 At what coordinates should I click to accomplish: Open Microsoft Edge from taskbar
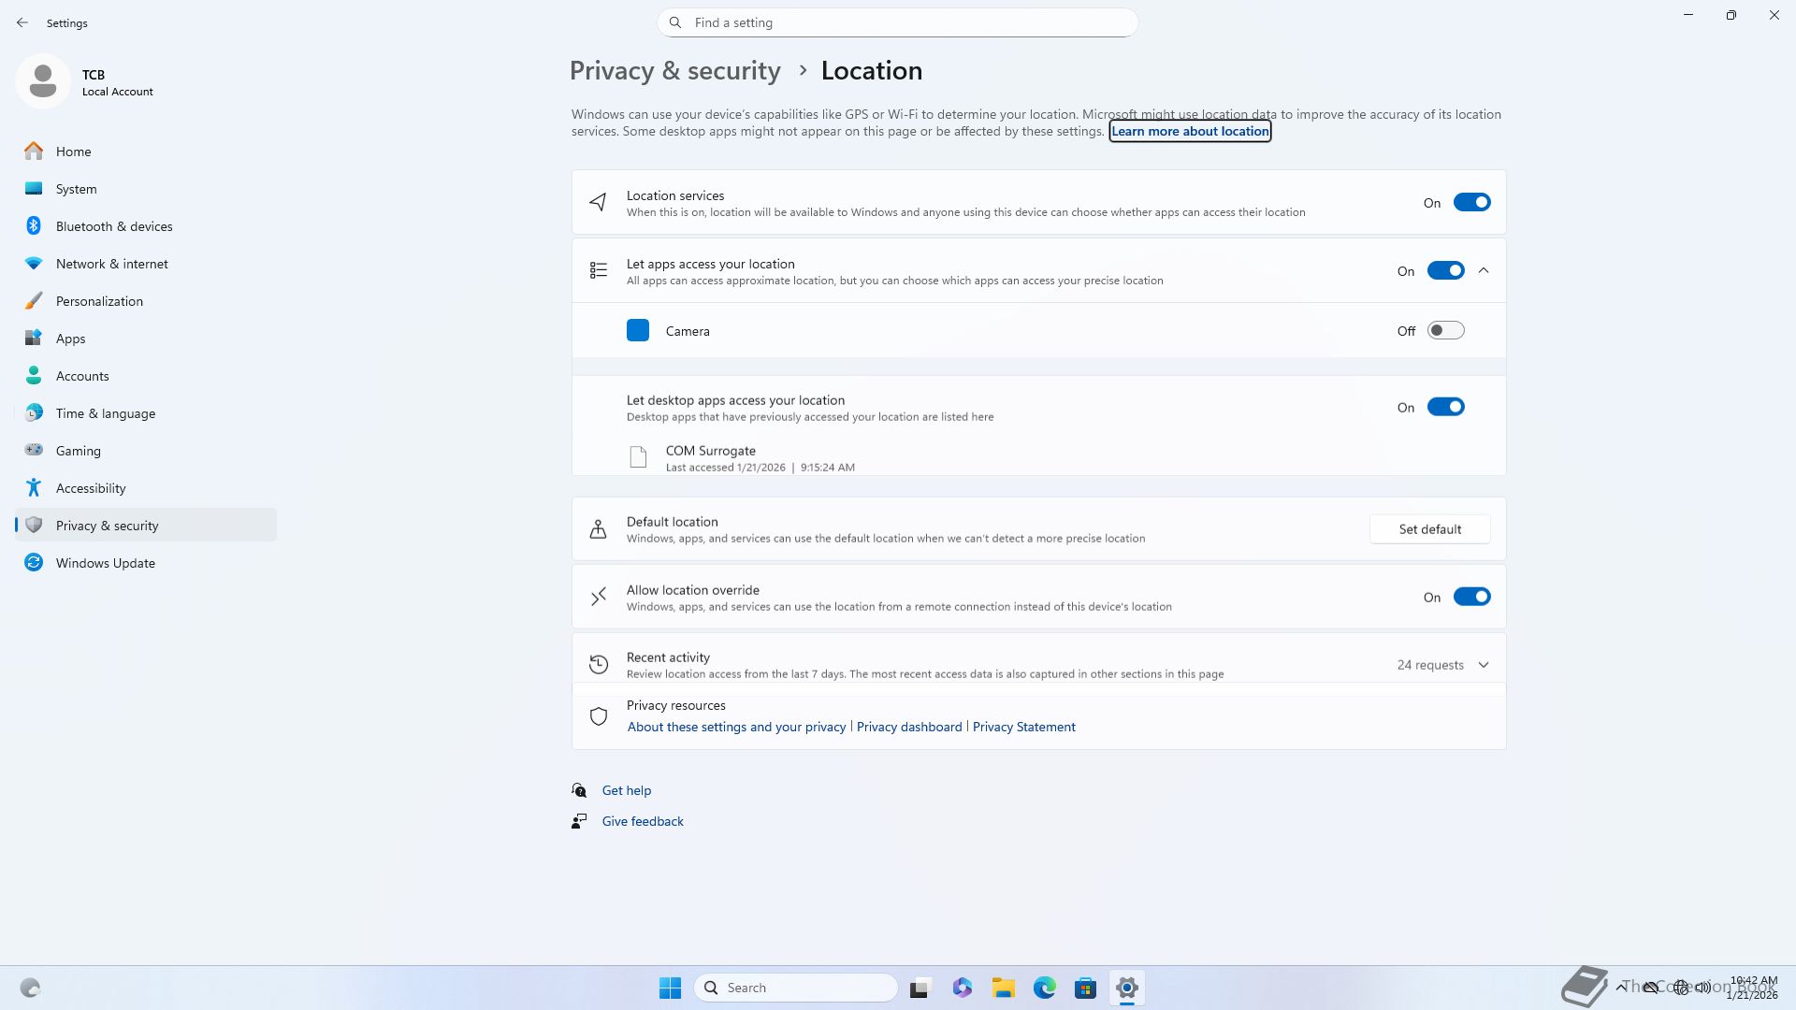1044,988
